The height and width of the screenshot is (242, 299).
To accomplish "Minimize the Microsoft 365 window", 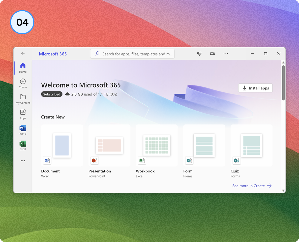I will tap(252, 54).
